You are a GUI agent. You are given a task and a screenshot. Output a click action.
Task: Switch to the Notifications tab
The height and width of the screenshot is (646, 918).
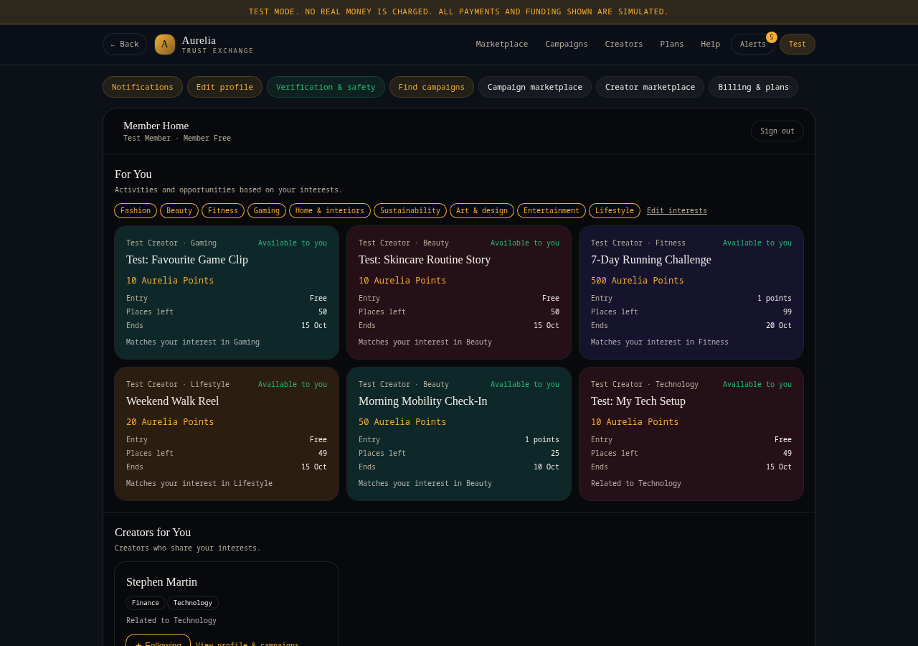pos(143,87)
